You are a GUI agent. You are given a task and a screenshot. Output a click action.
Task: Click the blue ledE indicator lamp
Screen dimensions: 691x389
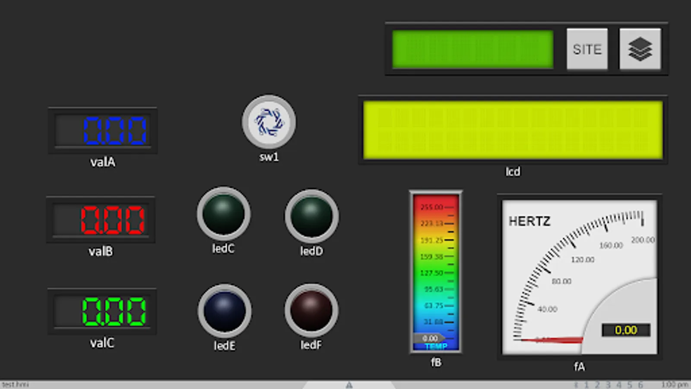point(225,311)
